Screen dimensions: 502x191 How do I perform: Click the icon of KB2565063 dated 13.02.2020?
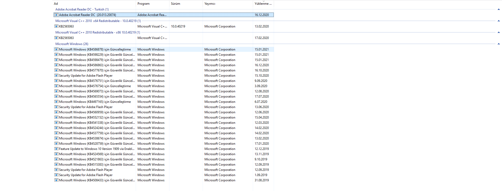coord(56,26)
